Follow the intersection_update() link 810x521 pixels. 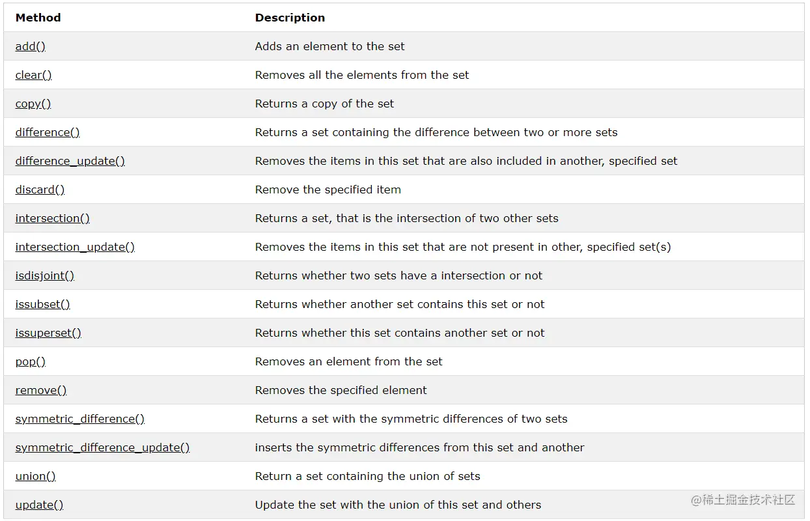[x=75, y=247]
